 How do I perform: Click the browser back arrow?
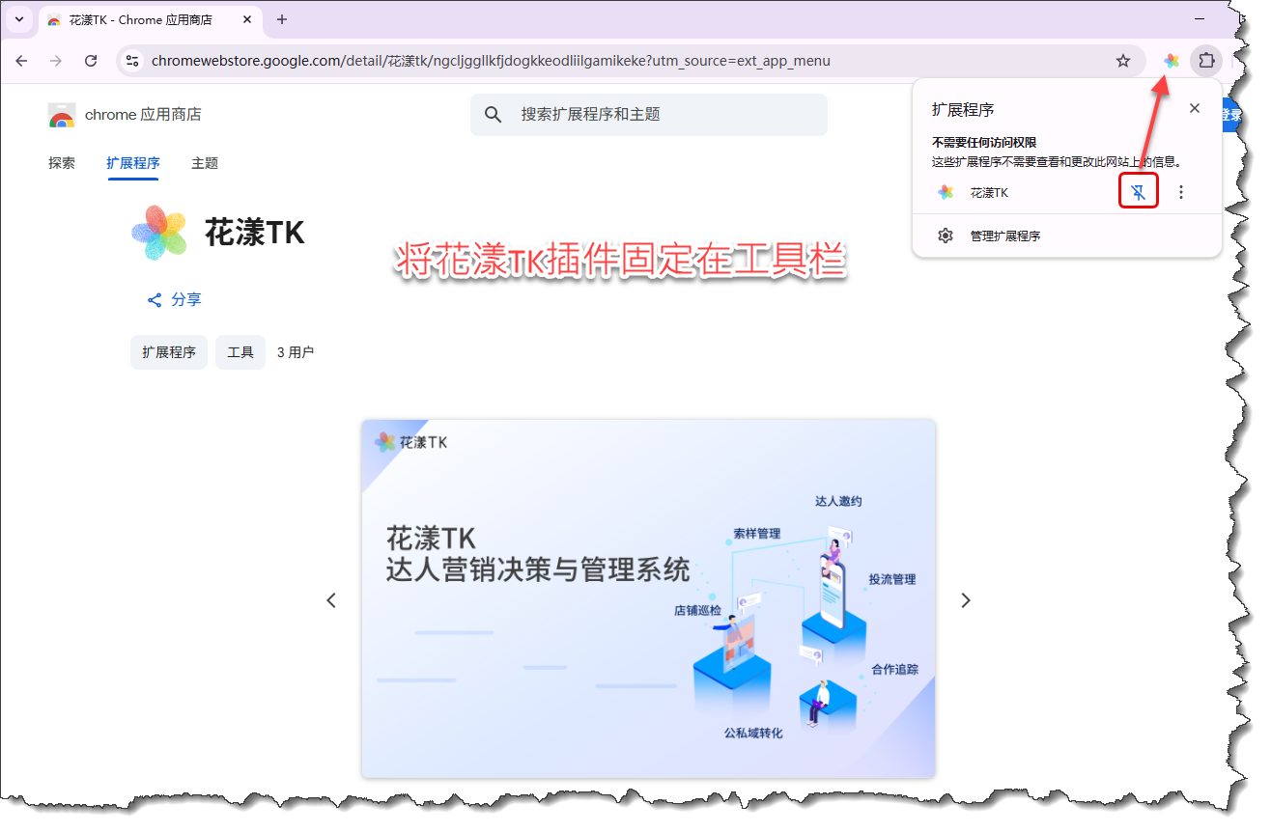[x=22, y=61]
